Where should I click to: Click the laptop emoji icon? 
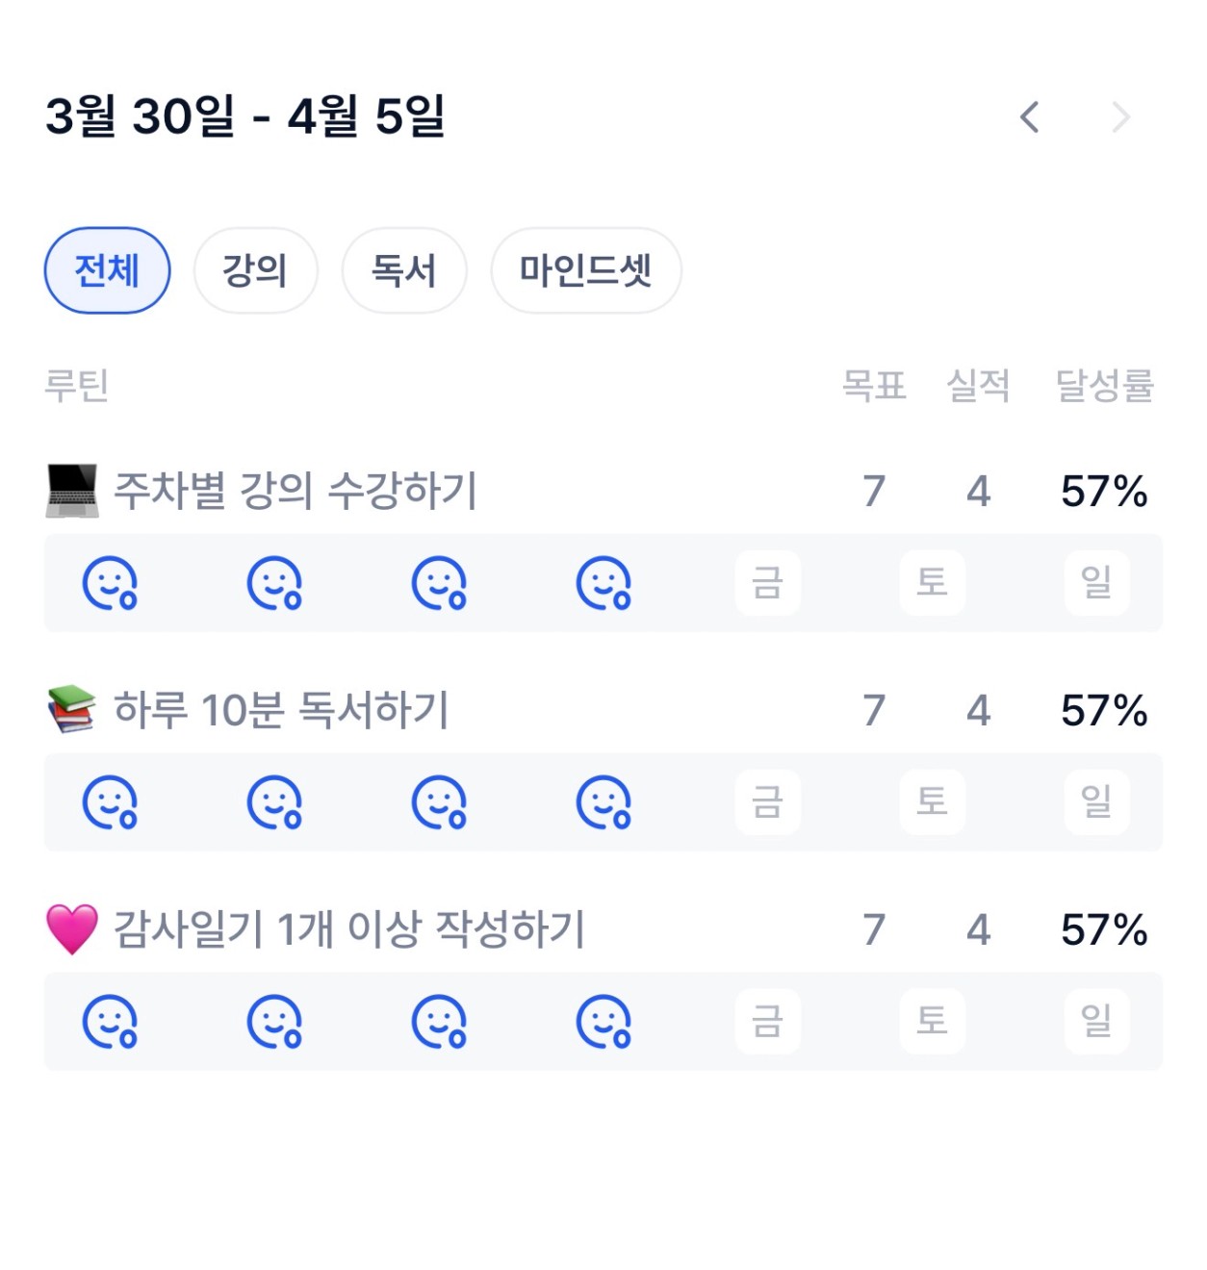tap(72, 491)
